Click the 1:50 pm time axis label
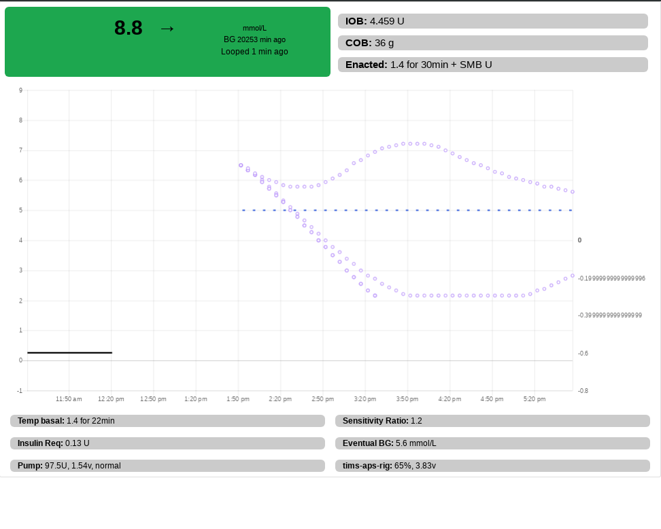The height and width of the screenshot is (529, 661). click(237, 399)
